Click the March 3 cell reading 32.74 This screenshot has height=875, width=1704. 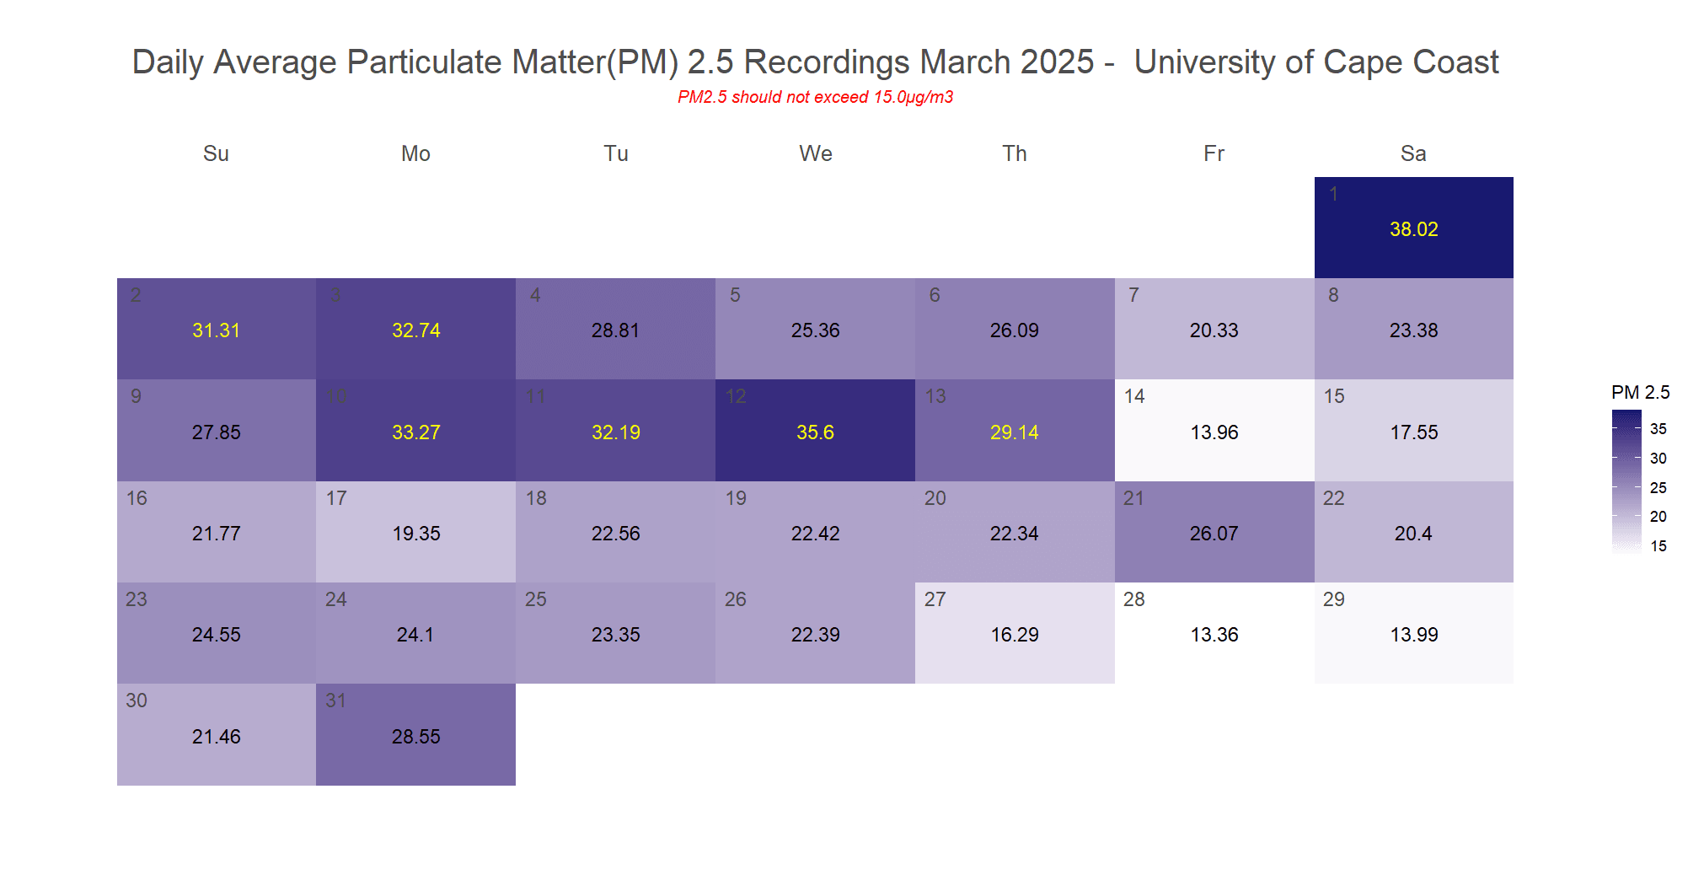[415, 329]
